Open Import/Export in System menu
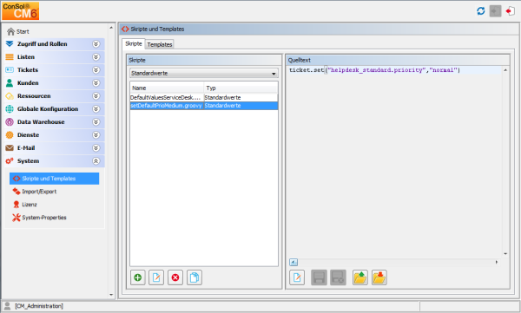 (39, 192)
